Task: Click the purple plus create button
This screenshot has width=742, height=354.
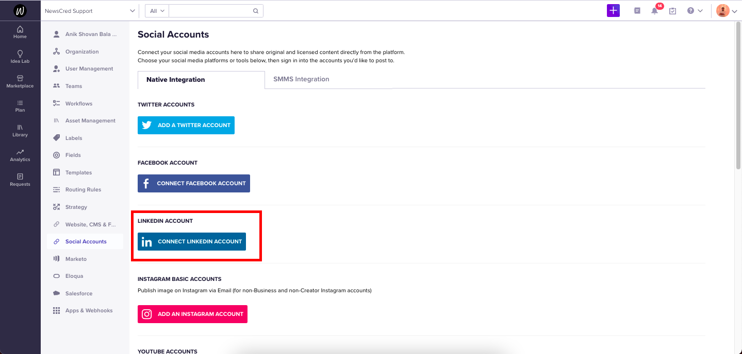Action: (613, 11)
